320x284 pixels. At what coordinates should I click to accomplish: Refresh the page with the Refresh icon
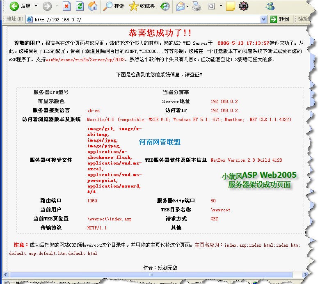(x=80, y=6)
